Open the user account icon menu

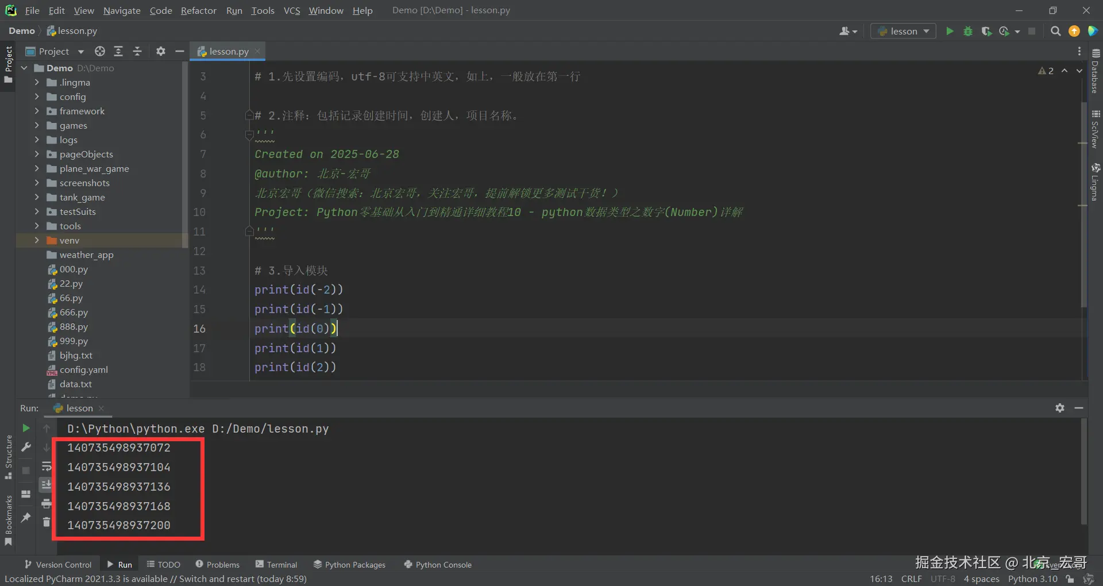(848, 31)
